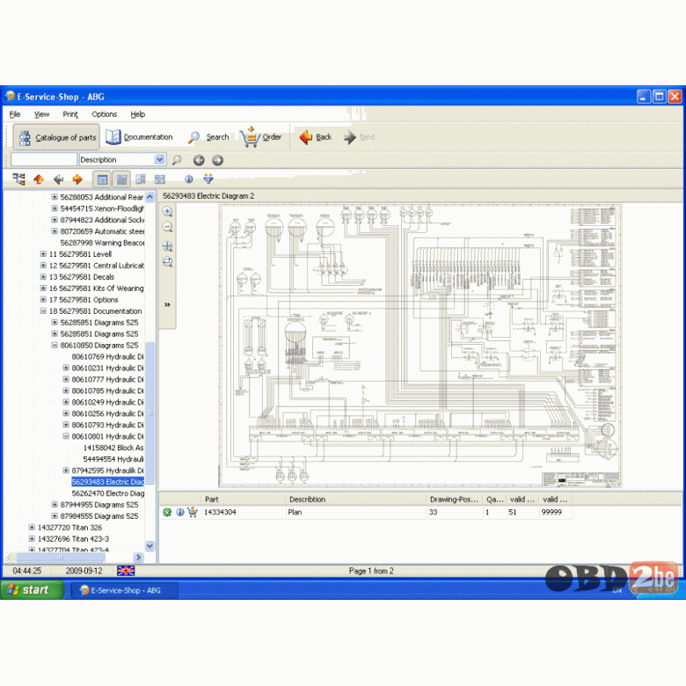The width and height of the screenshot is (686, 686).
Task: Click the filter funnel icon
Action: pyautogui.click(x=208, y=179)
